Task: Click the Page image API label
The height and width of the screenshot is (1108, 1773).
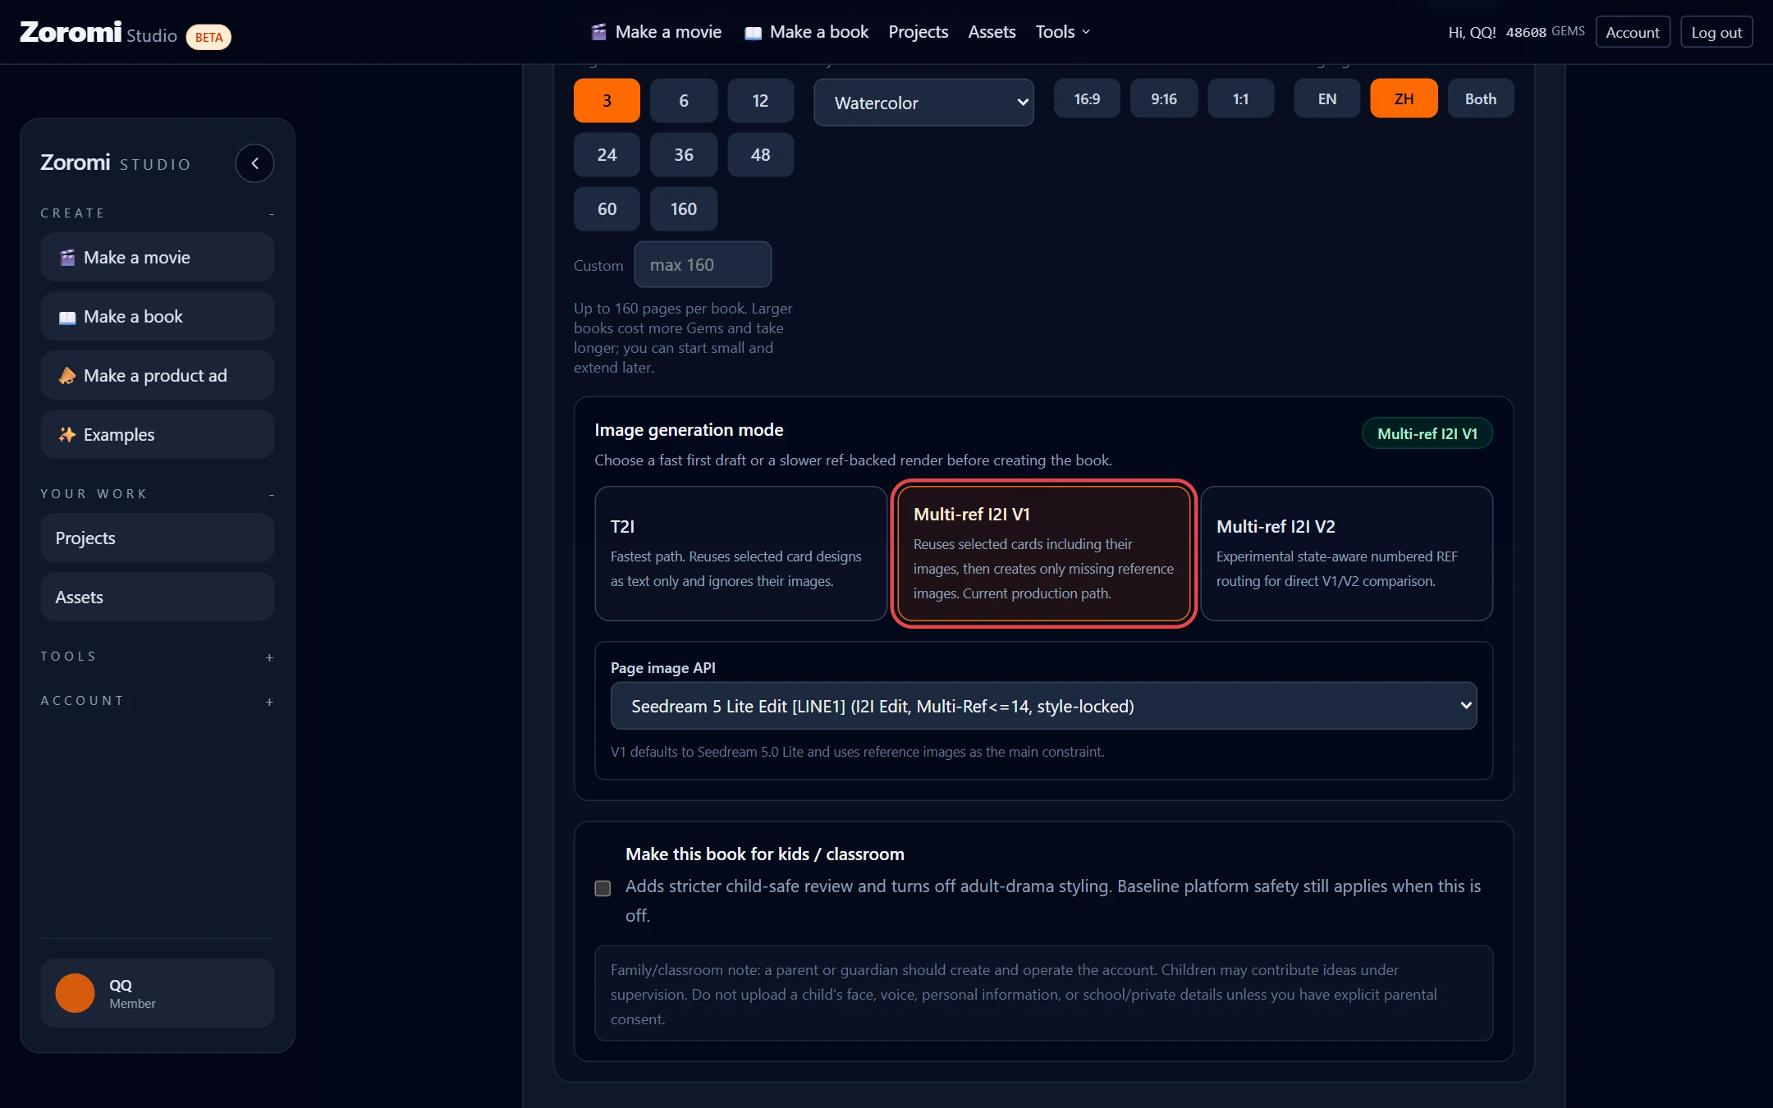Action: [x=663, y=667]
